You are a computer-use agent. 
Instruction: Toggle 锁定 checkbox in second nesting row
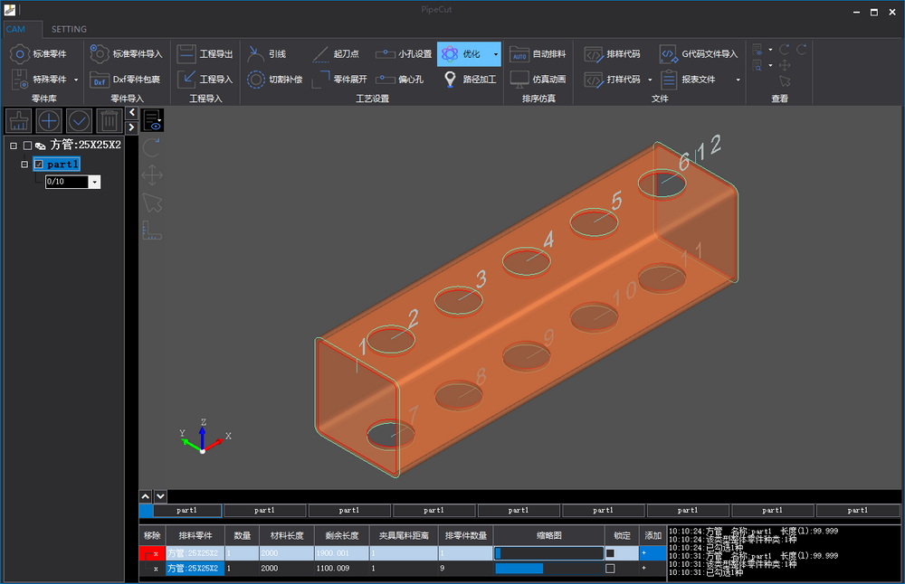tap(609, 569)
